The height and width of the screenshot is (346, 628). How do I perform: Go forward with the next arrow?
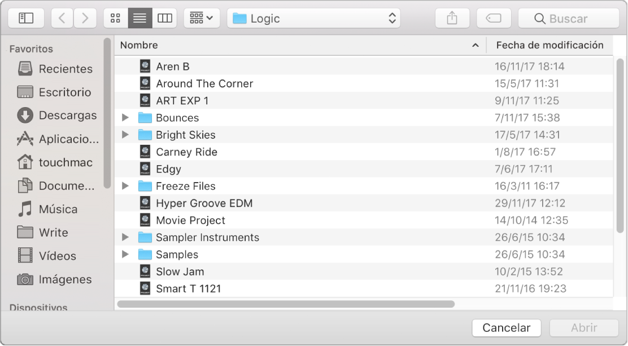coord(85,18)
